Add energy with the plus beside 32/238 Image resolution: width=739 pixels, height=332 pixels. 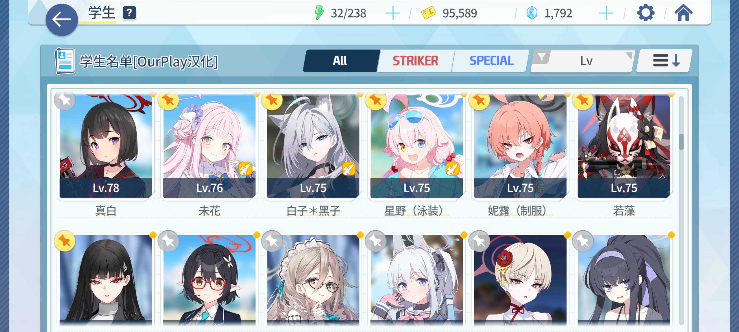(x=392, y=13)
